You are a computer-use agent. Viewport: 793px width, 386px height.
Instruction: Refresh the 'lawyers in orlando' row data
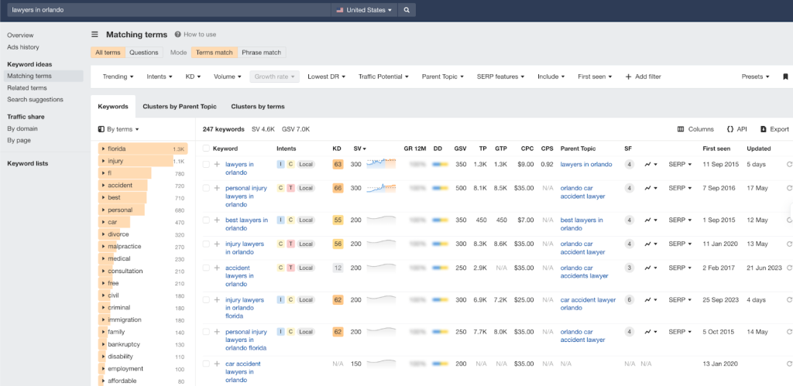tap(789, 164)
